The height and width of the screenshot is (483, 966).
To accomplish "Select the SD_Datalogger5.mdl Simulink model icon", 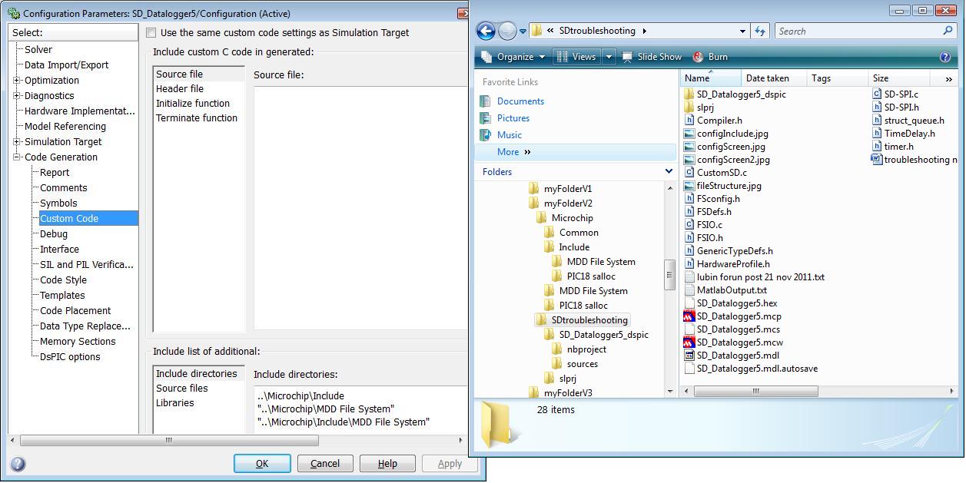I will click(689, 356).
